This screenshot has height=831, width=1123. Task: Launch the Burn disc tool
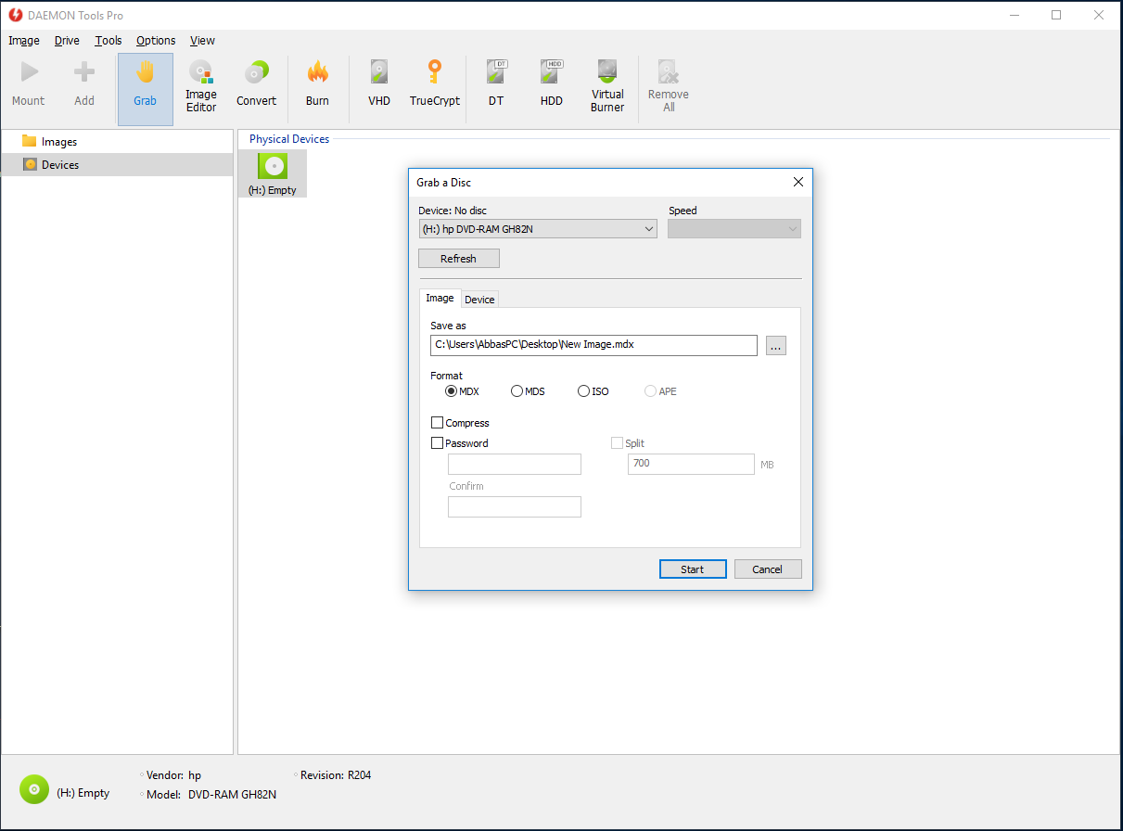point(317,83)
